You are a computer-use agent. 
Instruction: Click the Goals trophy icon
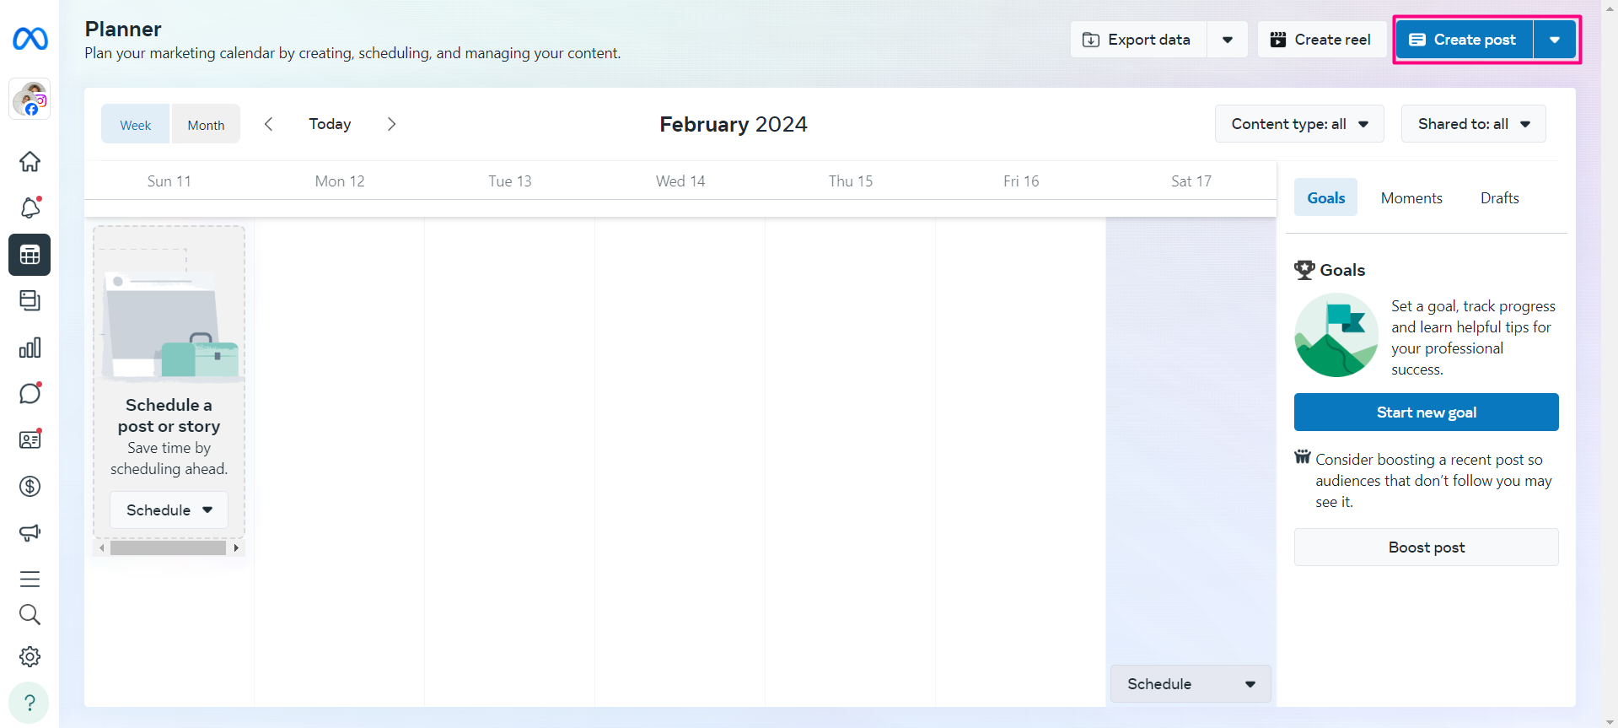(1304, 270)
